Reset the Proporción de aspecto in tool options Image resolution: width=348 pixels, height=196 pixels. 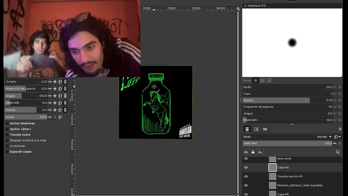(60, 89)
